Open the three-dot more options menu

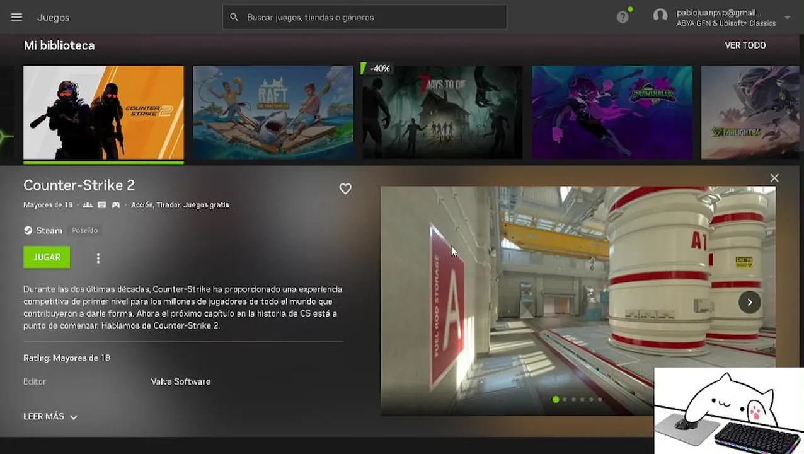(98, 258)
